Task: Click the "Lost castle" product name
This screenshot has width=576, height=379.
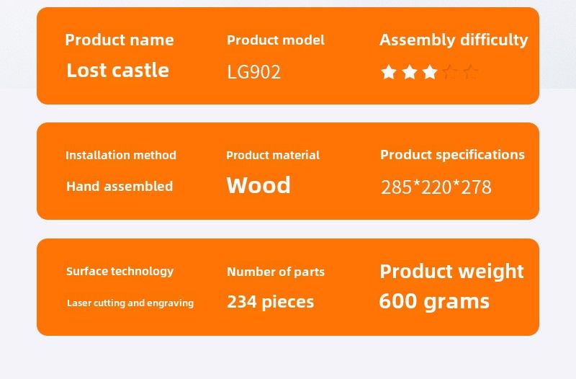Action: coord(117,71)
